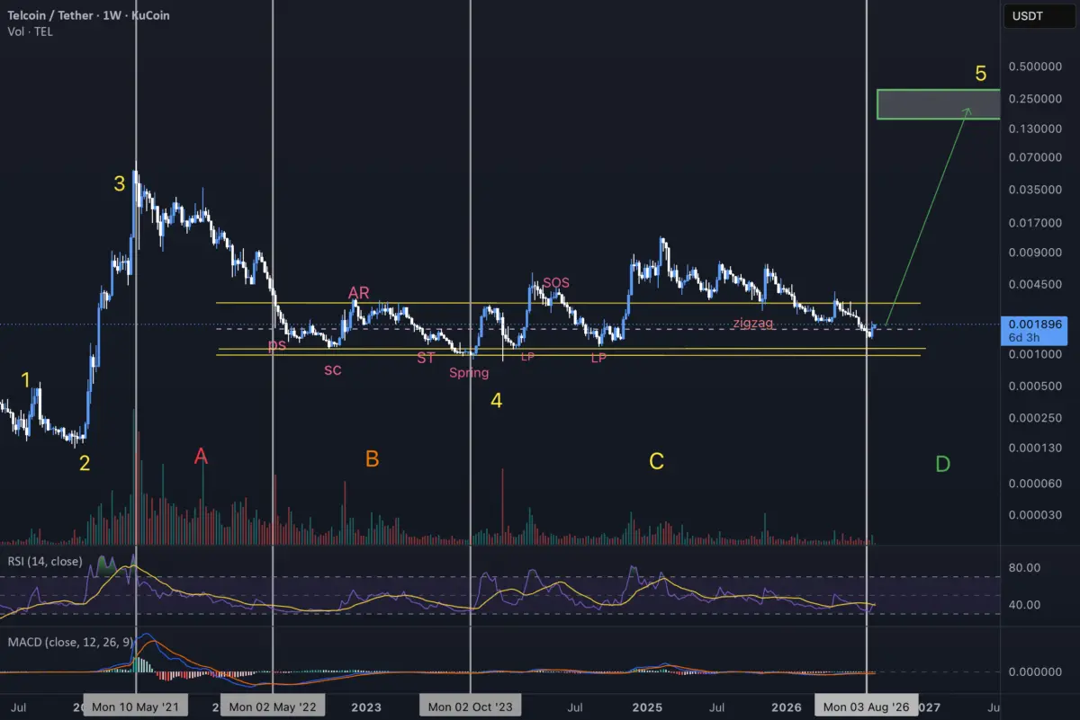
Task: Click the yellow wave label 3
Action: pyautogui.click(x=119, y=184)
